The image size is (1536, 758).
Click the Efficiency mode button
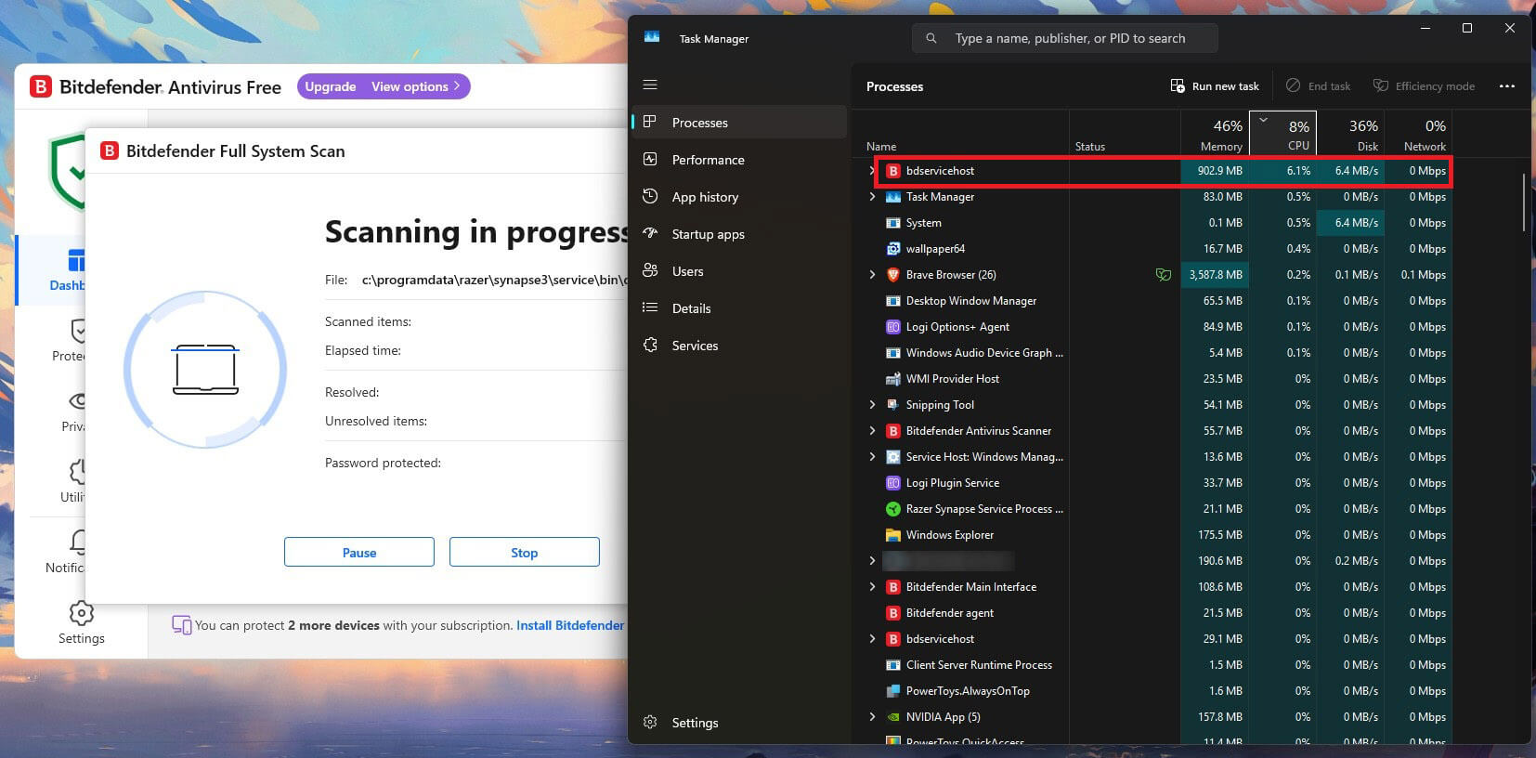pyautogui.click(x=1425, y=86)
